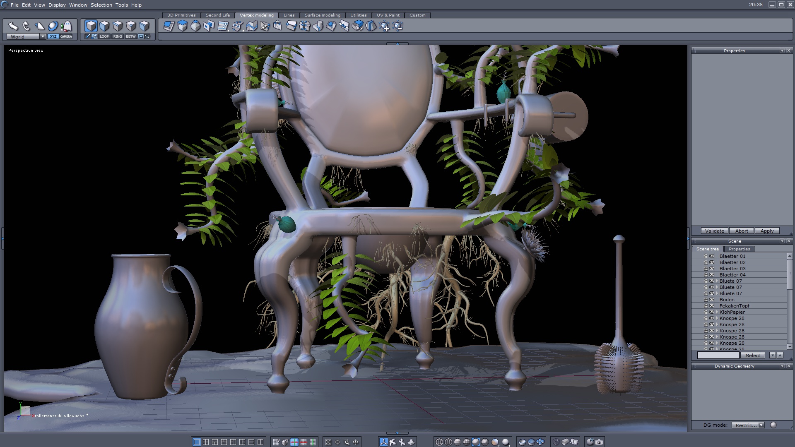Hide the Boden object via eye icon
The image size is (795, 447).
[712, 300]
